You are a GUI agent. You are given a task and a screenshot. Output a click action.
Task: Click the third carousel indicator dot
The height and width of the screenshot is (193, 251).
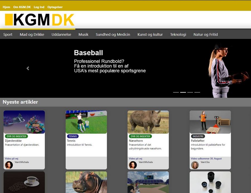point(190,92)
